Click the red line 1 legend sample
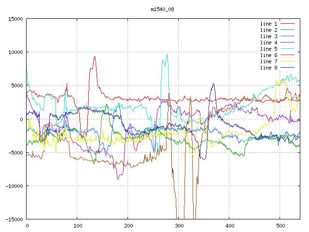The image size is (309, 232). coord(288,24)
